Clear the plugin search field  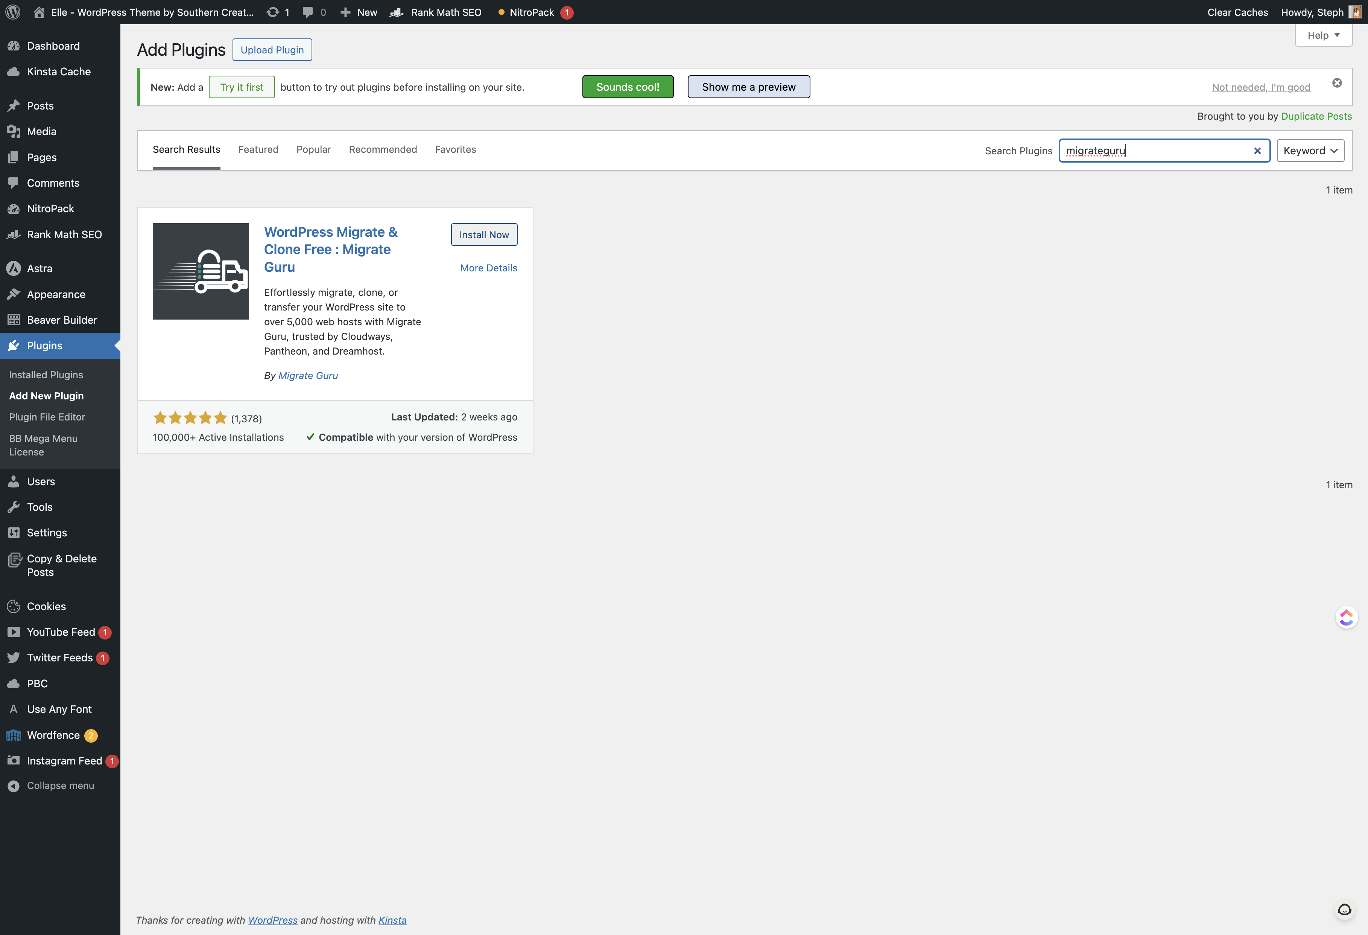[x=1257, y=151]
